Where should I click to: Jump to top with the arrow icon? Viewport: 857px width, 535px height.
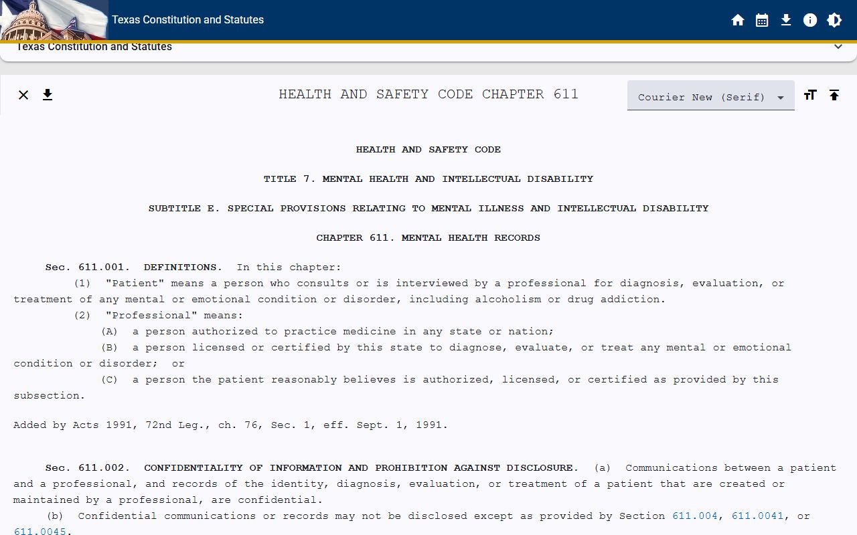[x=834, y=95]
